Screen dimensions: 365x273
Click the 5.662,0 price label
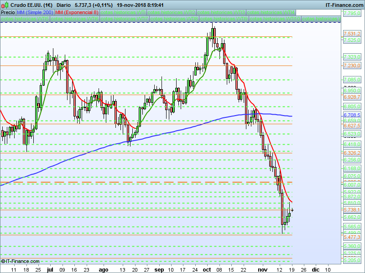[352, 217]
